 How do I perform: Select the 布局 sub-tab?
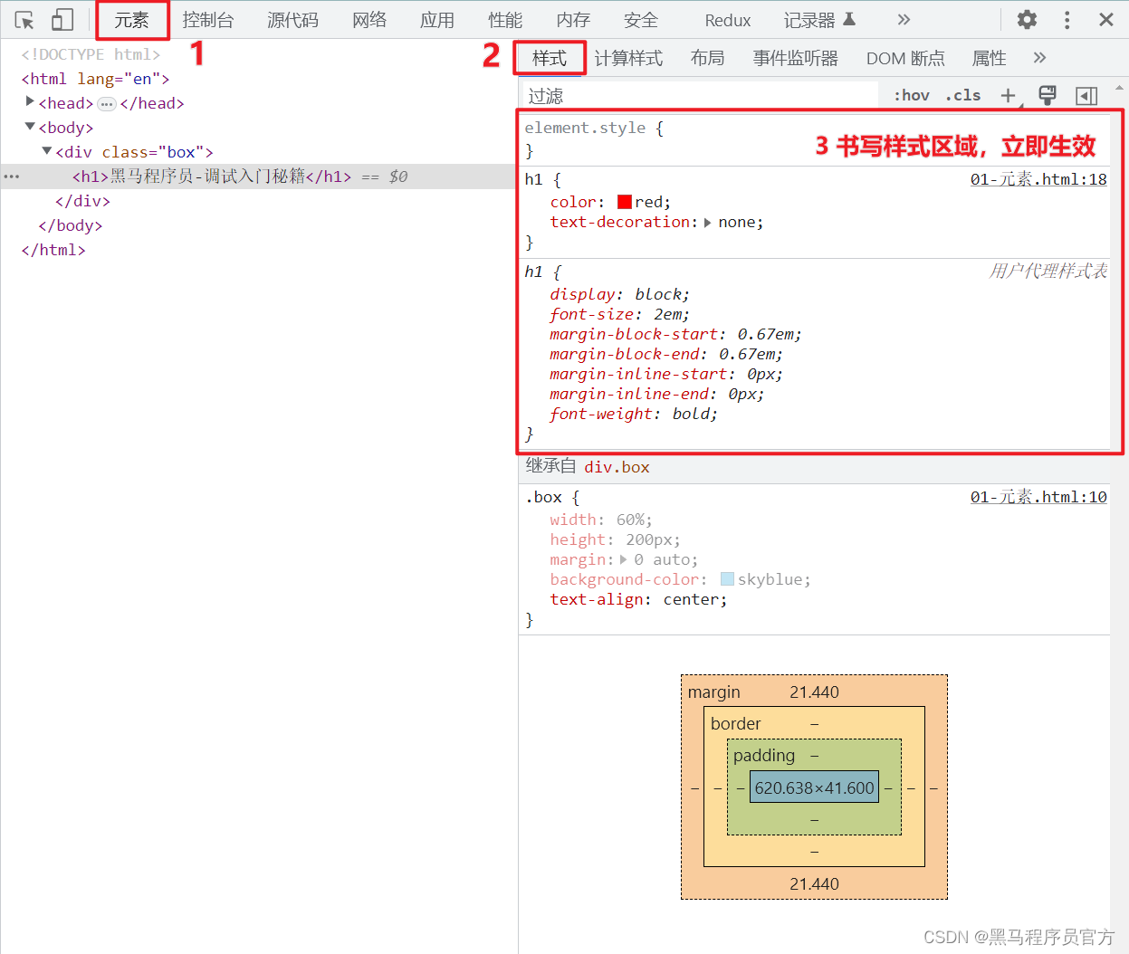707,58
